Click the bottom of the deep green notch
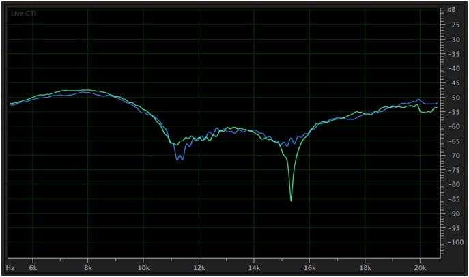The height and width of the screenshot is (277, 469). coord(291,201)
